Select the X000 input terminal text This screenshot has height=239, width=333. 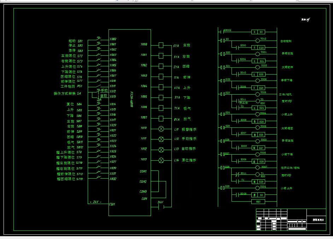coord(113,39)
